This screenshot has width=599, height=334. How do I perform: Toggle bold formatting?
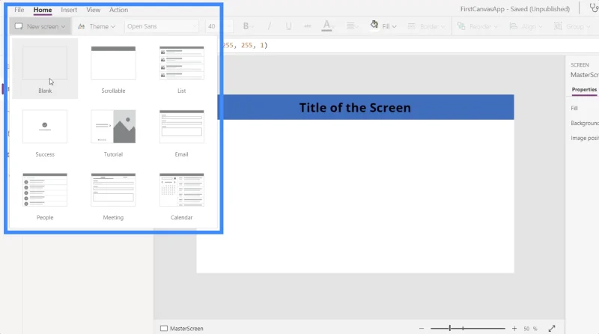click(x=246, y=26)
